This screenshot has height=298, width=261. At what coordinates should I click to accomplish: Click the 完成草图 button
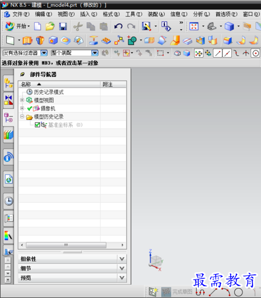coord(177,292)
